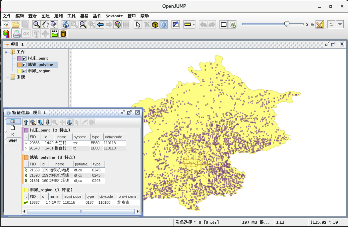Select the 市界_region layer name
The height and width of the screenshot is (227, 348).
pyautogui.click(x=39, y=71)
